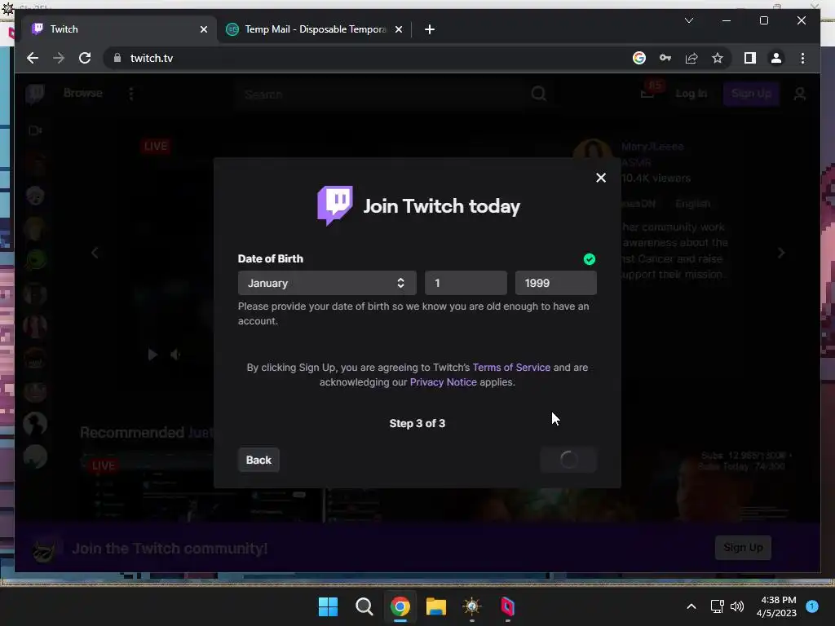The height and width of the screenshot is (626, 835).
Task: Open the Terms of Service link
Action: tap(511, 368)
